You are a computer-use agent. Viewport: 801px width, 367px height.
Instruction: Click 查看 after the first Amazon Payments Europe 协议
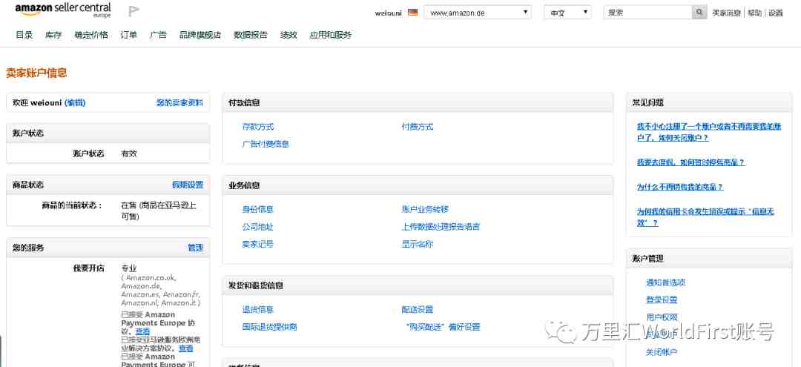coord(142,331)
